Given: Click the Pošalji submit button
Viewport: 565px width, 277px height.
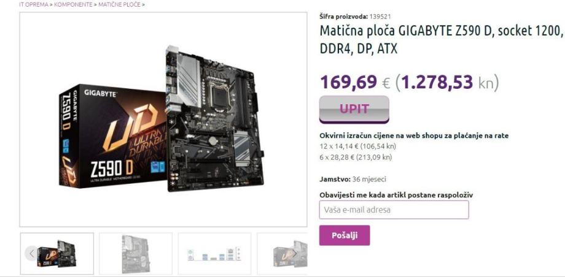Looking at the screenshot, I should 345,235.
